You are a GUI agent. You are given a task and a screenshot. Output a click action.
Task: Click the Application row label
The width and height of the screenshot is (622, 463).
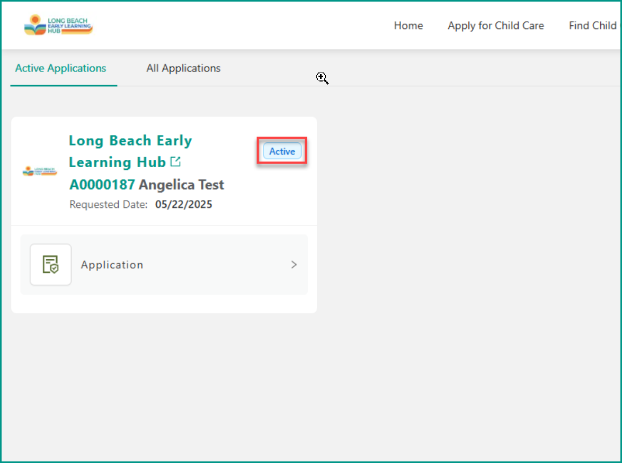(x=112, y=265)
